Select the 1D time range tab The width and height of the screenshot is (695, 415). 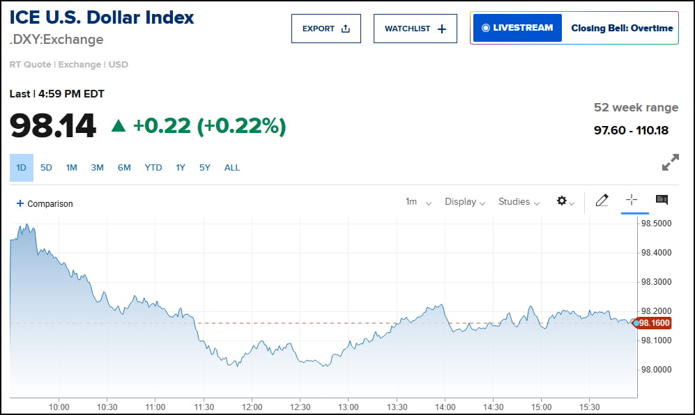(x=22, y=167)
